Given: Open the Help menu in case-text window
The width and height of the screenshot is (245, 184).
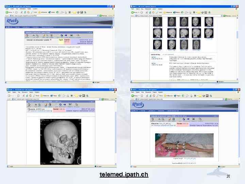Looking at the screenshot, I should 35,9.
